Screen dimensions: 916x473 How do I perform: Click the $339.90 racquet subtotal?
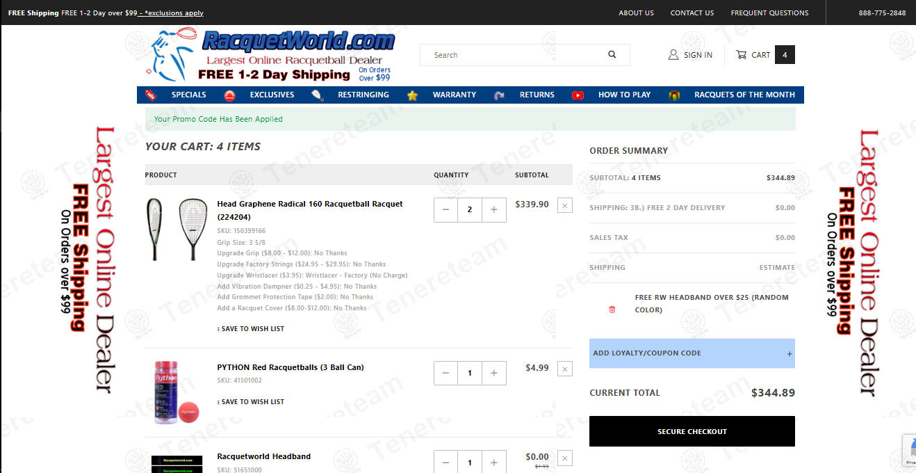tap(532, 205)
